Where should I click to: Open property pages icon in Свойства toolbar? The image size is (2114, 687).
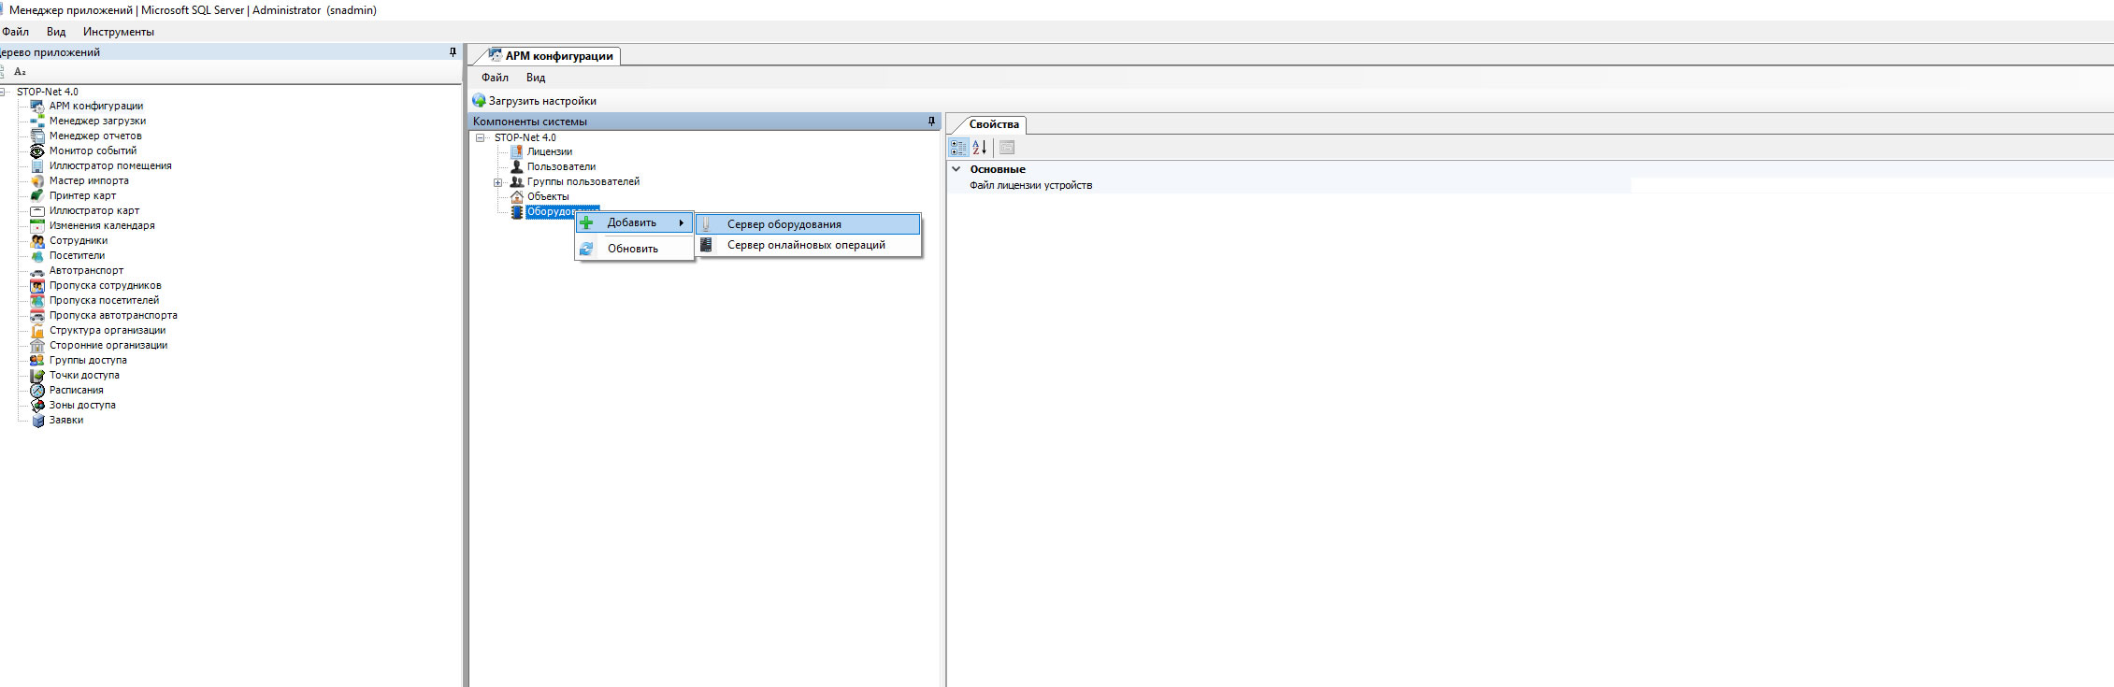(x=1007, y=147)
